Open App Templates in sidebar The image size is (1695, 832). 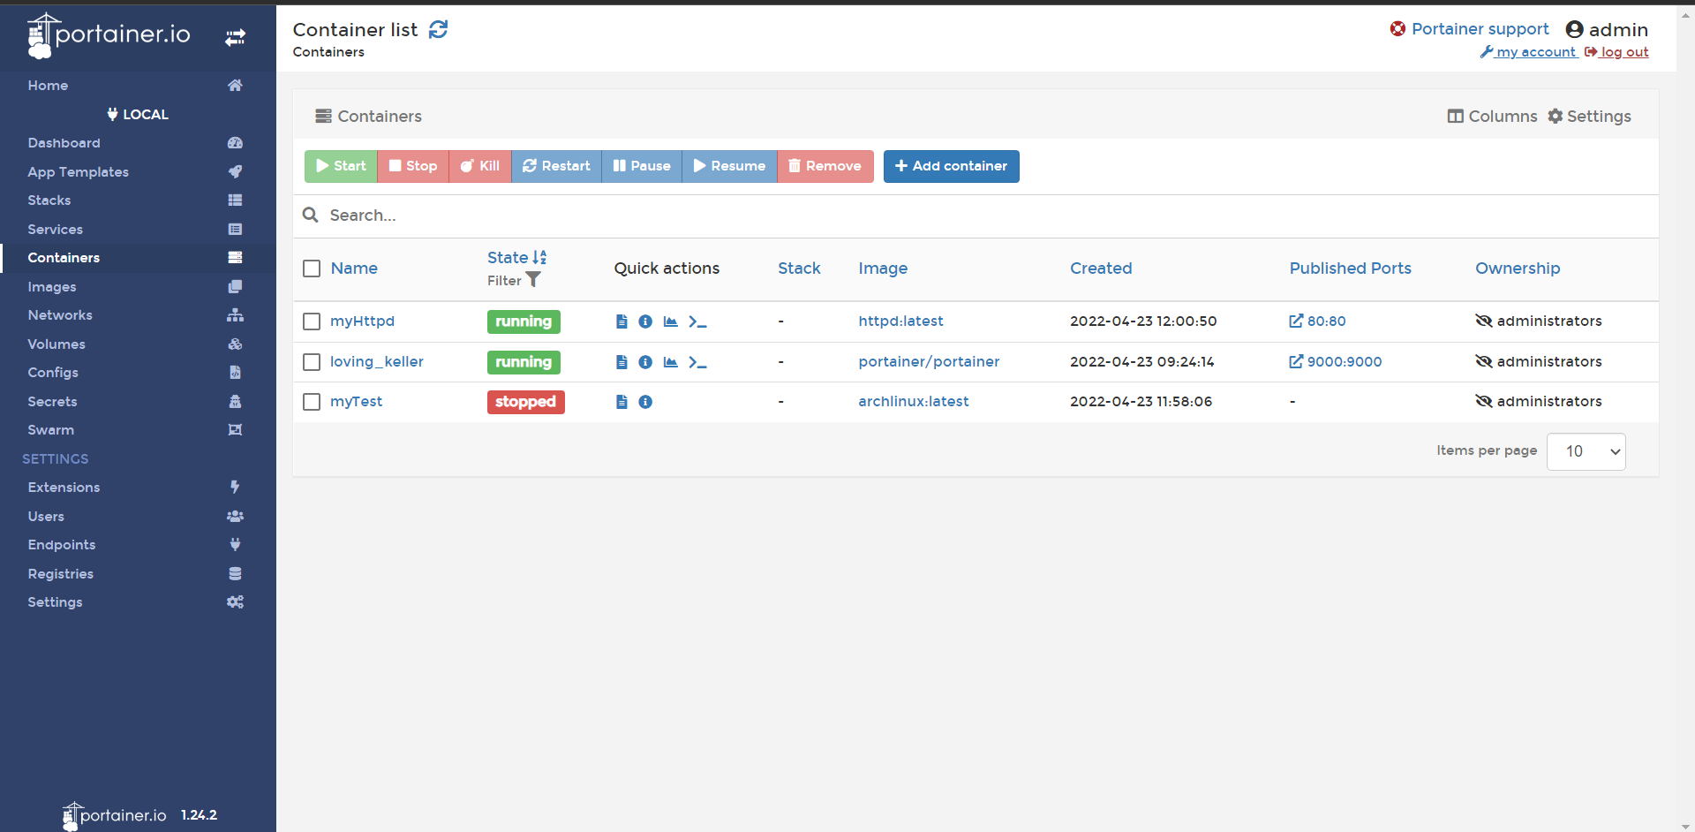[138, 172]
